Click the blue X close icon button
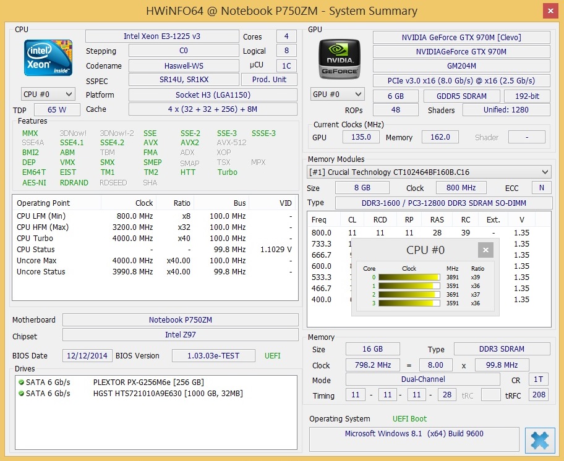 539,440
